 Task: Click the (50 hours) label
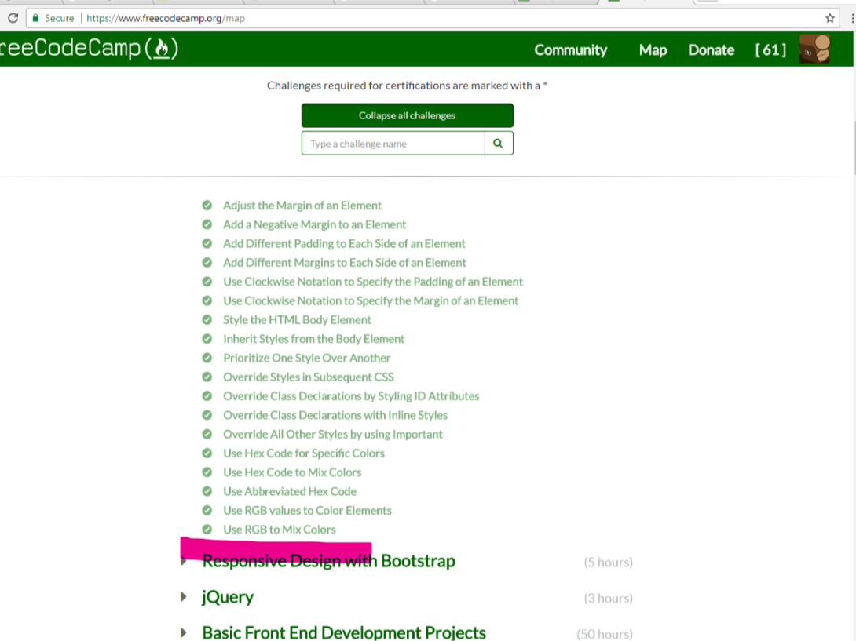pyautogui.click(x=605, y=634)
